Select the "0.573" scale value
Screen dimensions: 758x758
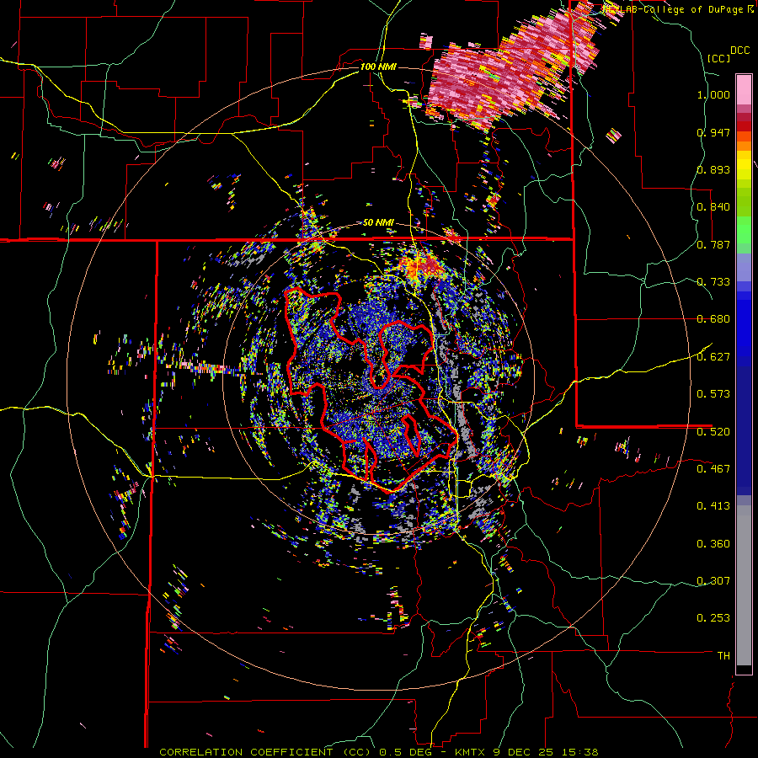[x=713, y=394]
